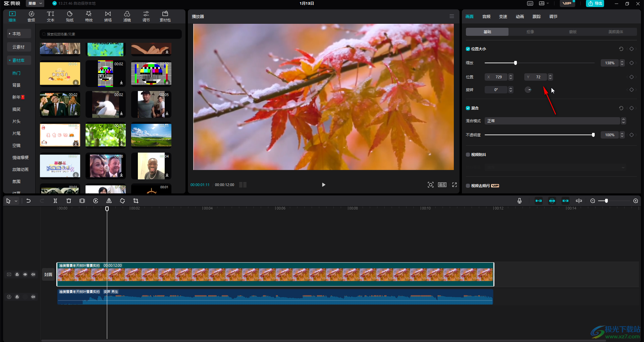Enable the video de-flicker (视频去频闪) checkbox
Image resolution: width=644 pixels, height=342 pixels.
[468, 186]
